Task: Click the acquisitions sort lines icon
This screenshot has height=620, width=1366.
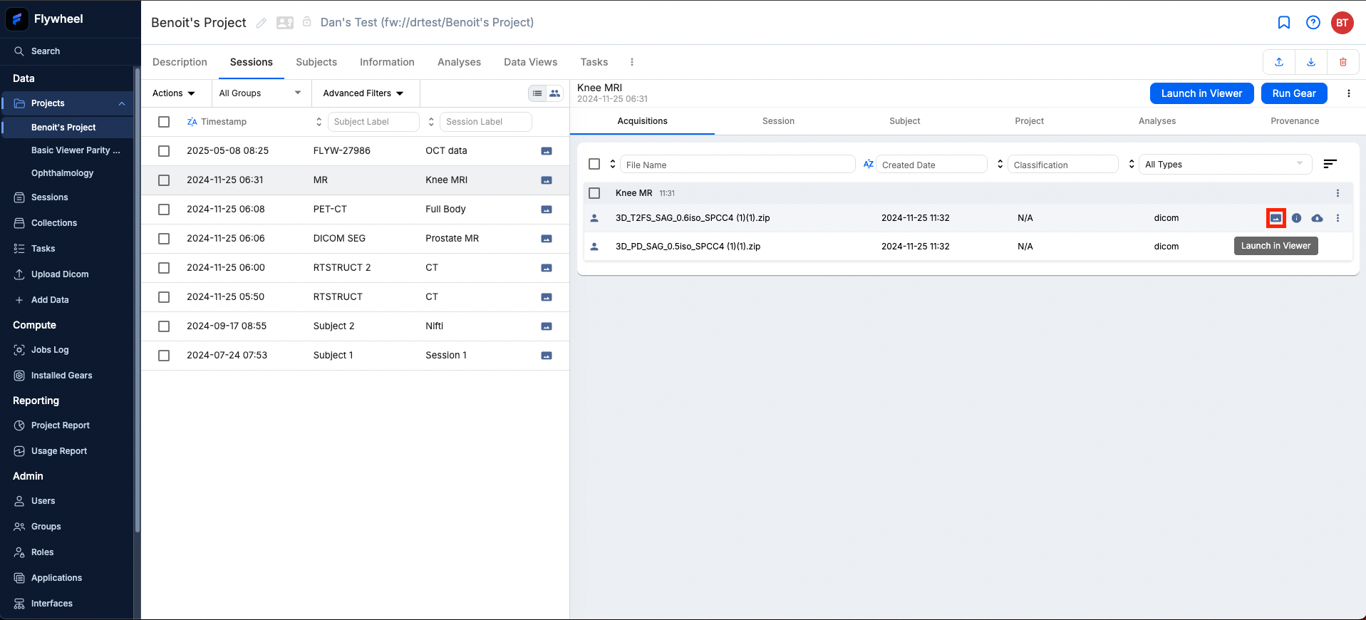Action: click(x=1330, y=164)
